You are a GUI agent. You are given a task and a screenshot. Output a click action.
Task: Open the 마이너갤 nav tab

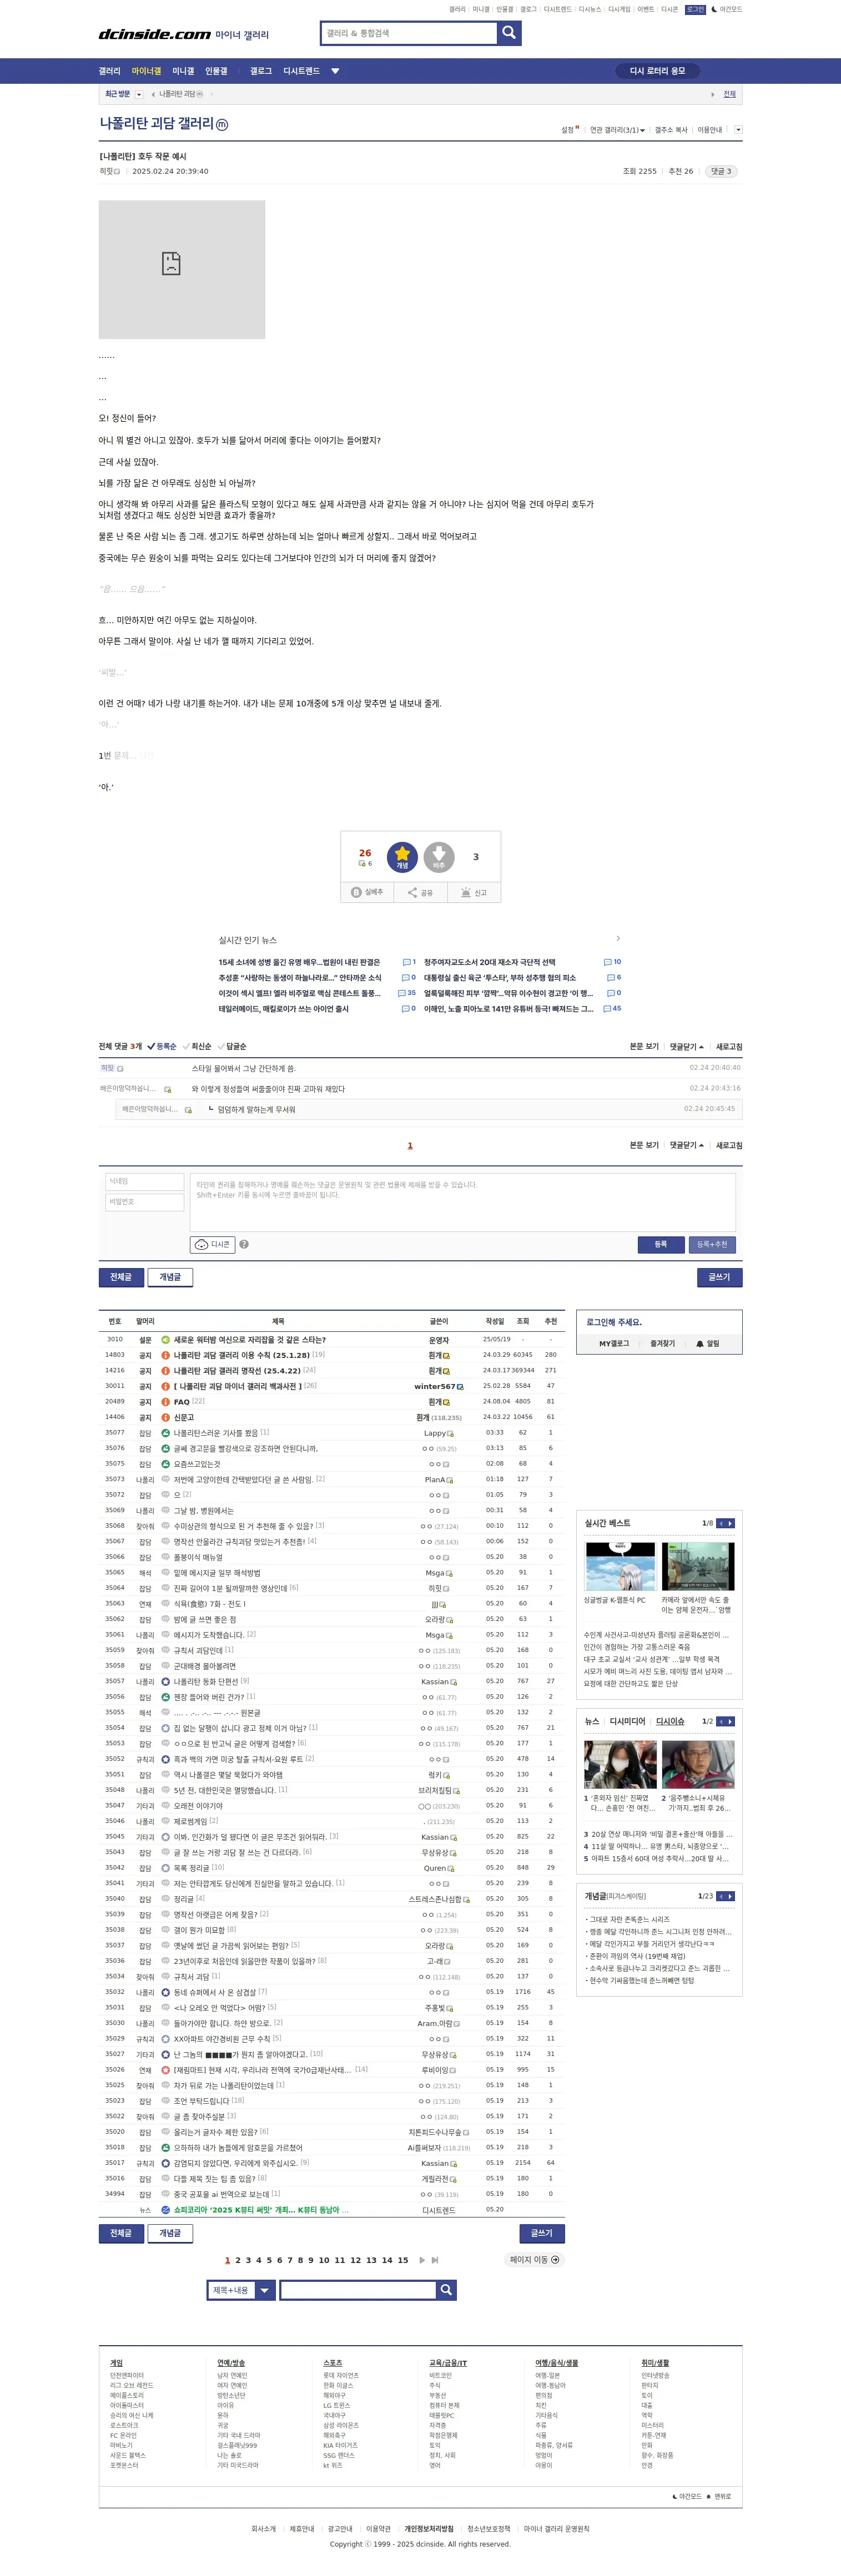click(x=146, y=71)
